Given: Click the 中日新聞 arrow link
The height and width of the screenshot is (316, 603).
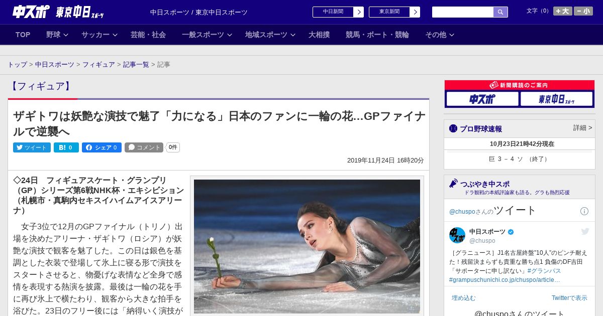Looking at the screenshot, I should point(338,12).
